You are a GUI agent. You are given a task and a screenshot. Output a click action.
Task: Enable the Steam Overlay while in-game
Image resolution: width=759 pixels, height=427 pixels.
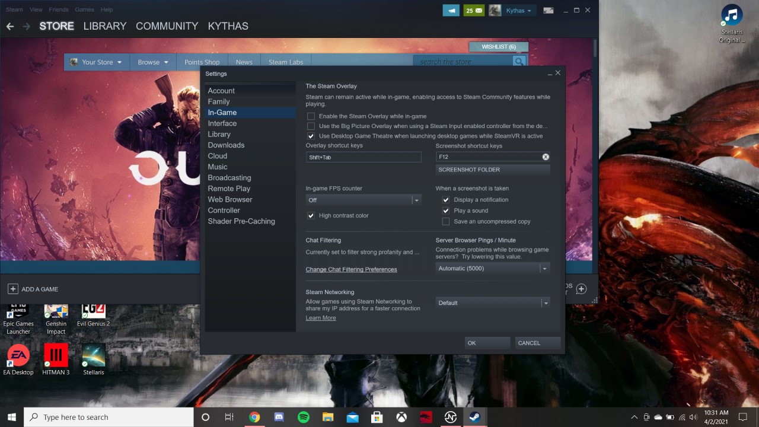click(311, 117)
